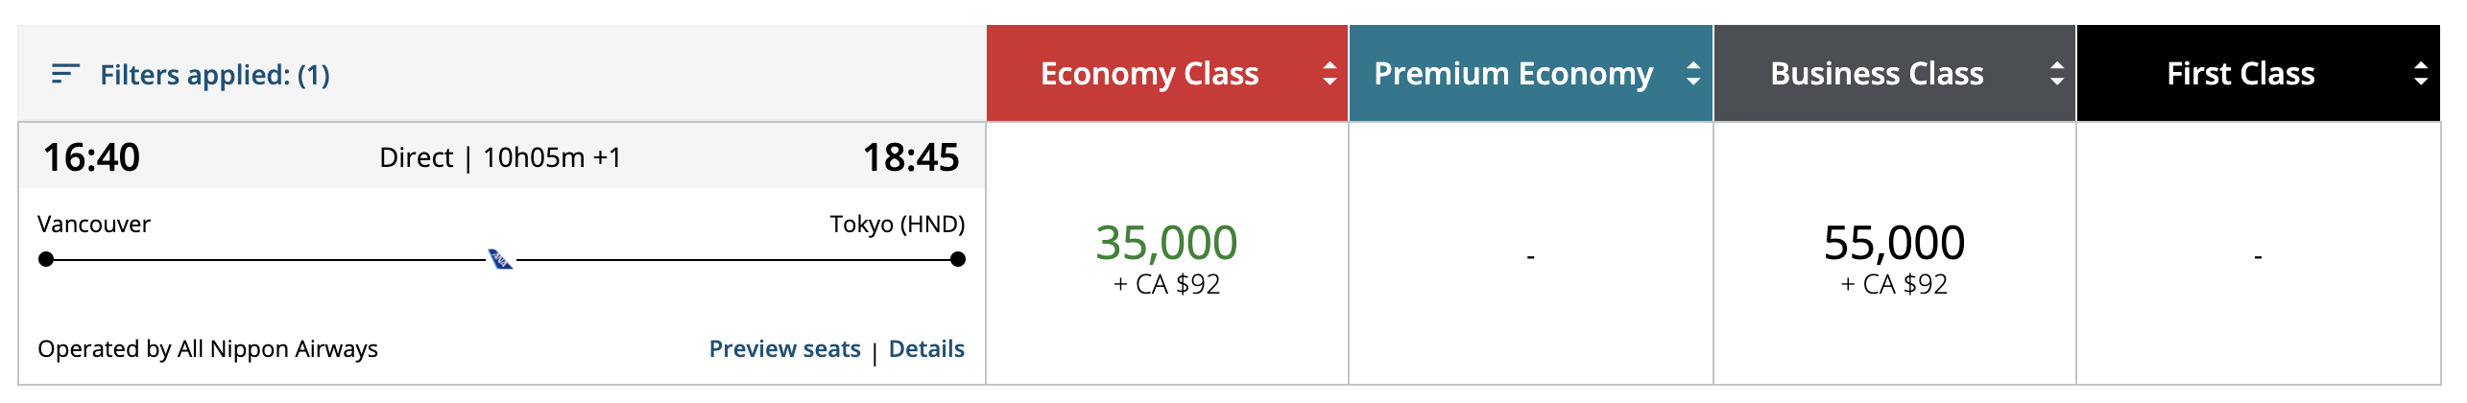Sort by First Class using arrows icon

[x=2420, y=74]
